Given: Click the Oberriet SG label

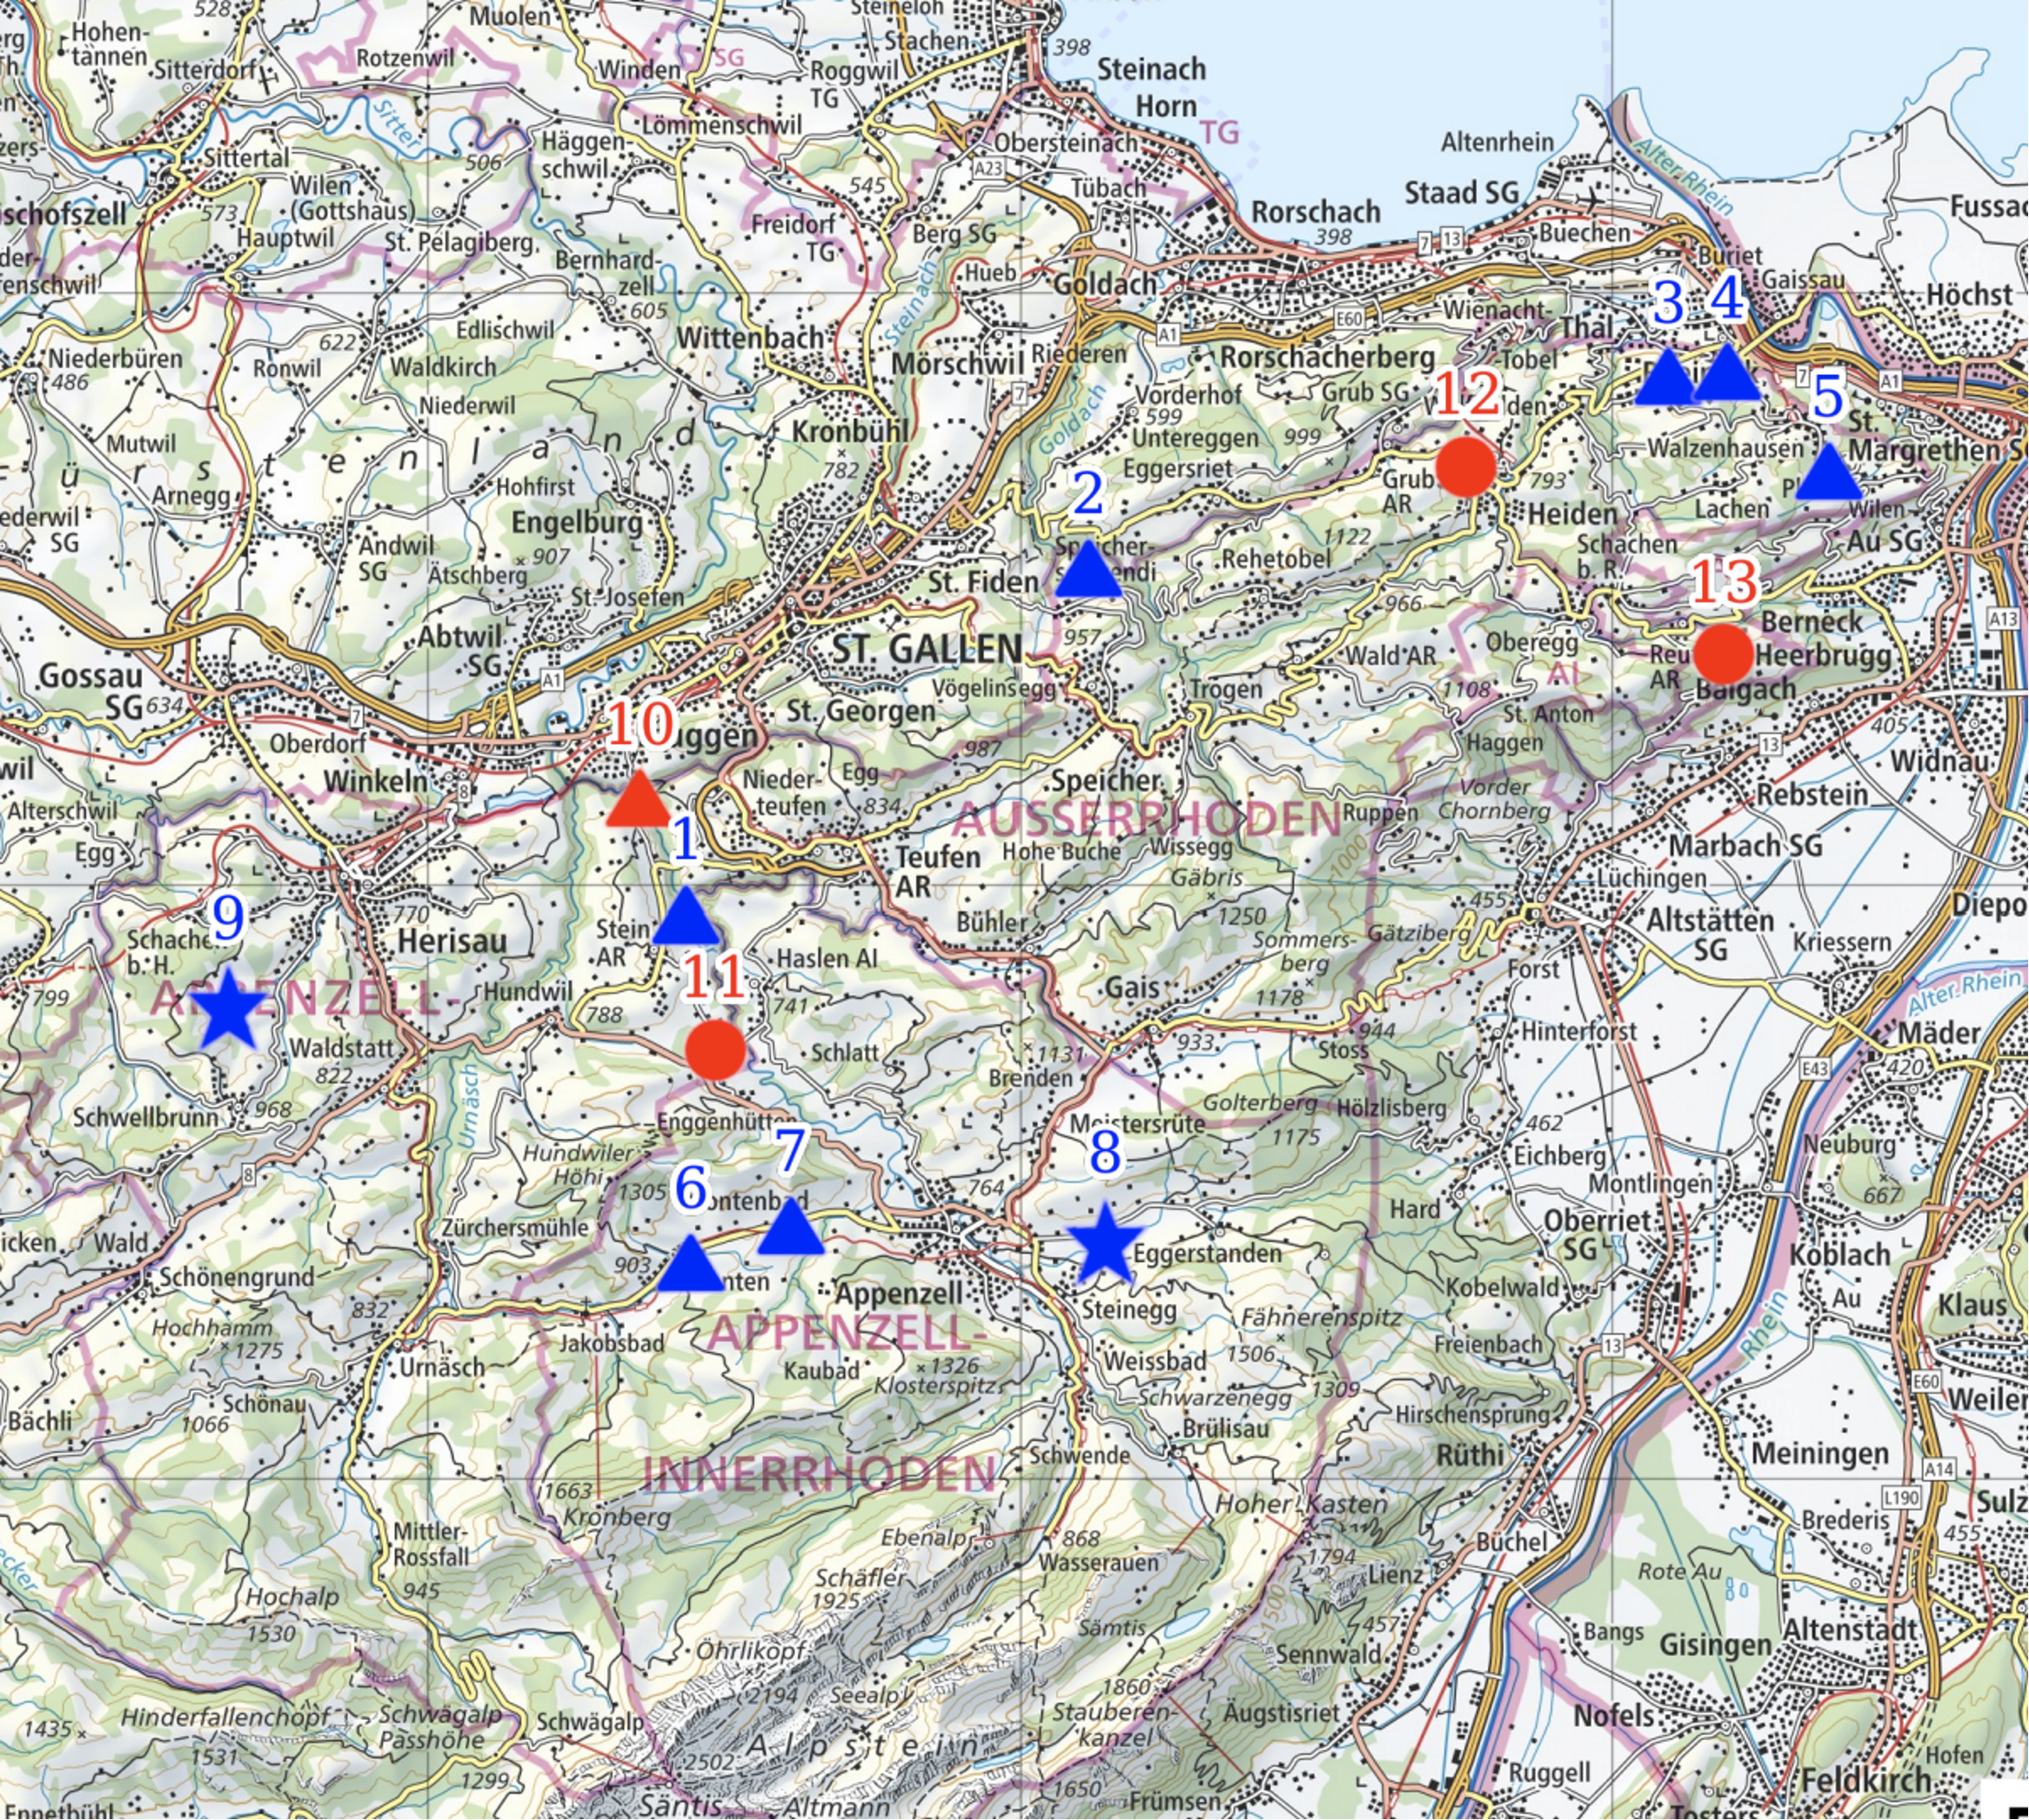Looking at the screenshot, I should 1597,1235.
